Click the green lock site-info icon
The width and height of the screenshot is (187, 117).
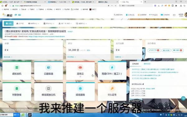(x=13, y=6)
